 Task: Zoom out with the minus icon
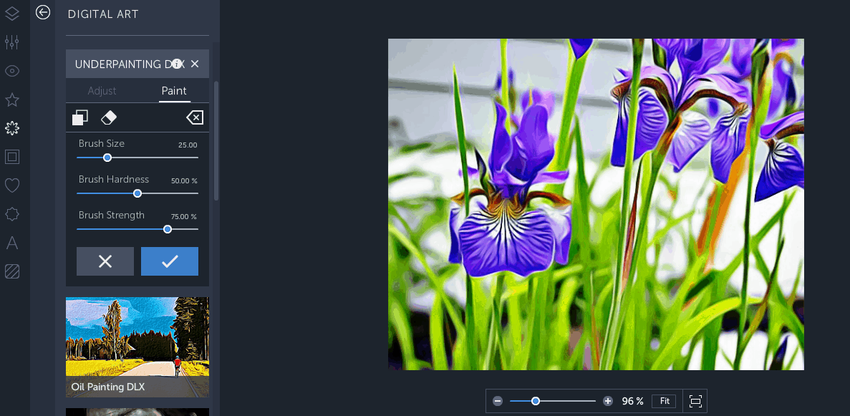pos(498,402)
